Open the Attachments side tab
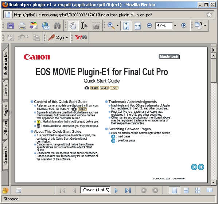Screen dimensions: 218x204 pyautogui.click(x=5, y=130)
